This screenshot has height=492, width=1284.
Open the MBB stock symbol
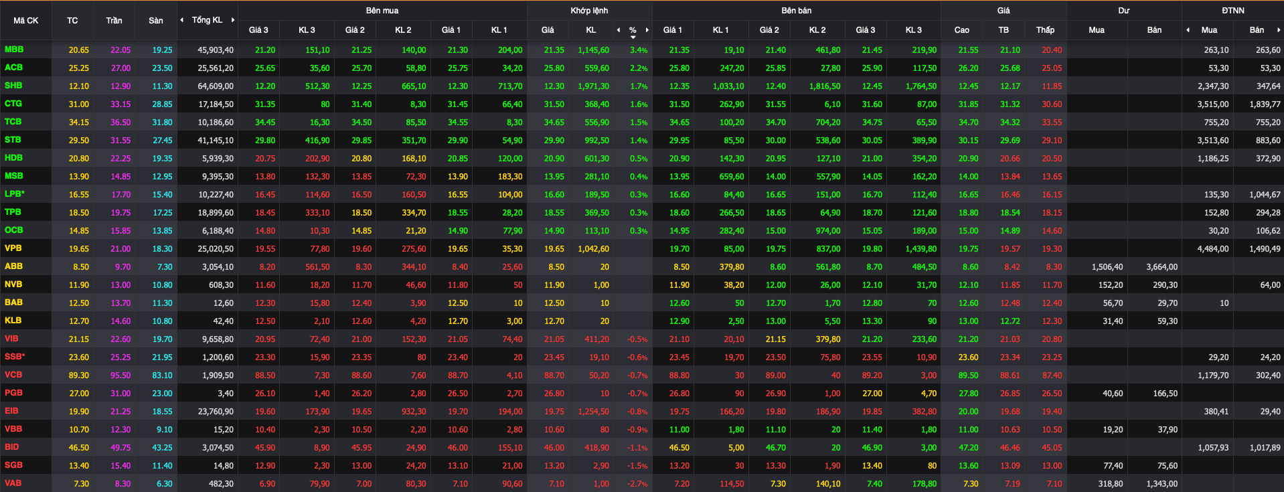tap(14, 50)
